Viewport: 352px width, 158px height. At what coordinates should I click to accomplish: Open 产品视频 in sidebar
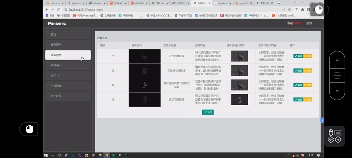click(x=68, y=86)
